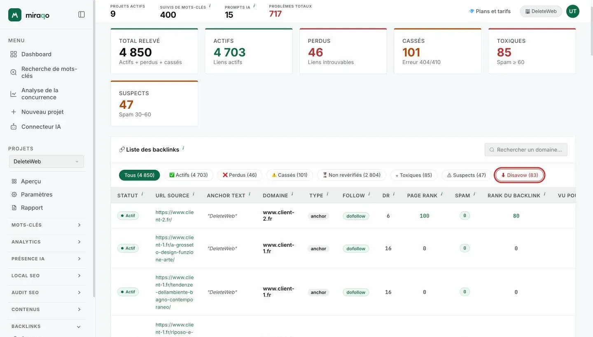Click the Toxiques 85 summary card
This screenshot has height=337, width=593.
point(532,51)
